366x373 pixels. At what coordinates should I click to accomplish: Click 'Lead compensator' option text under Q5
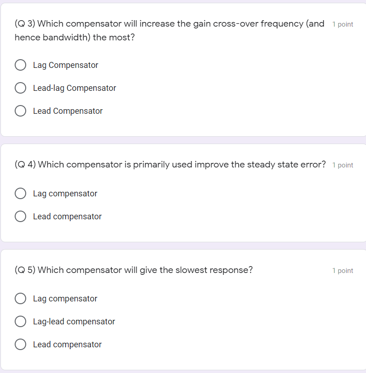(68, 345)
